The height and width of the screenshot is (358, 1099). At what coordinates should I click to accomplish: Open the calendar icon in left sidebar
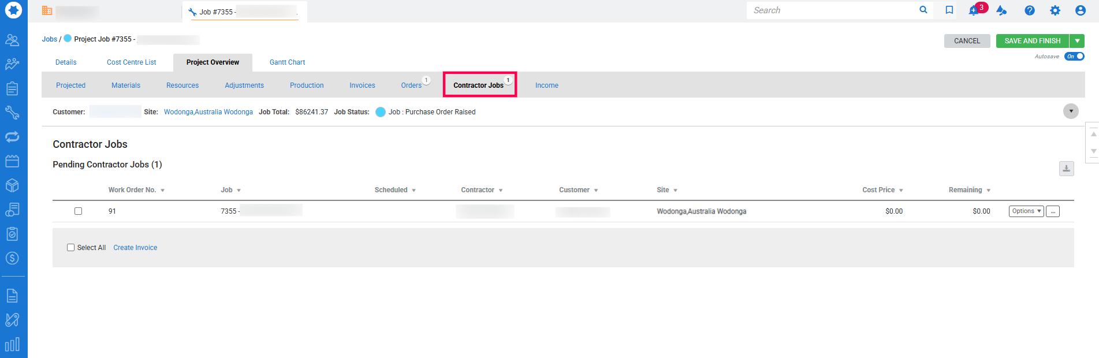click(12, 161)
